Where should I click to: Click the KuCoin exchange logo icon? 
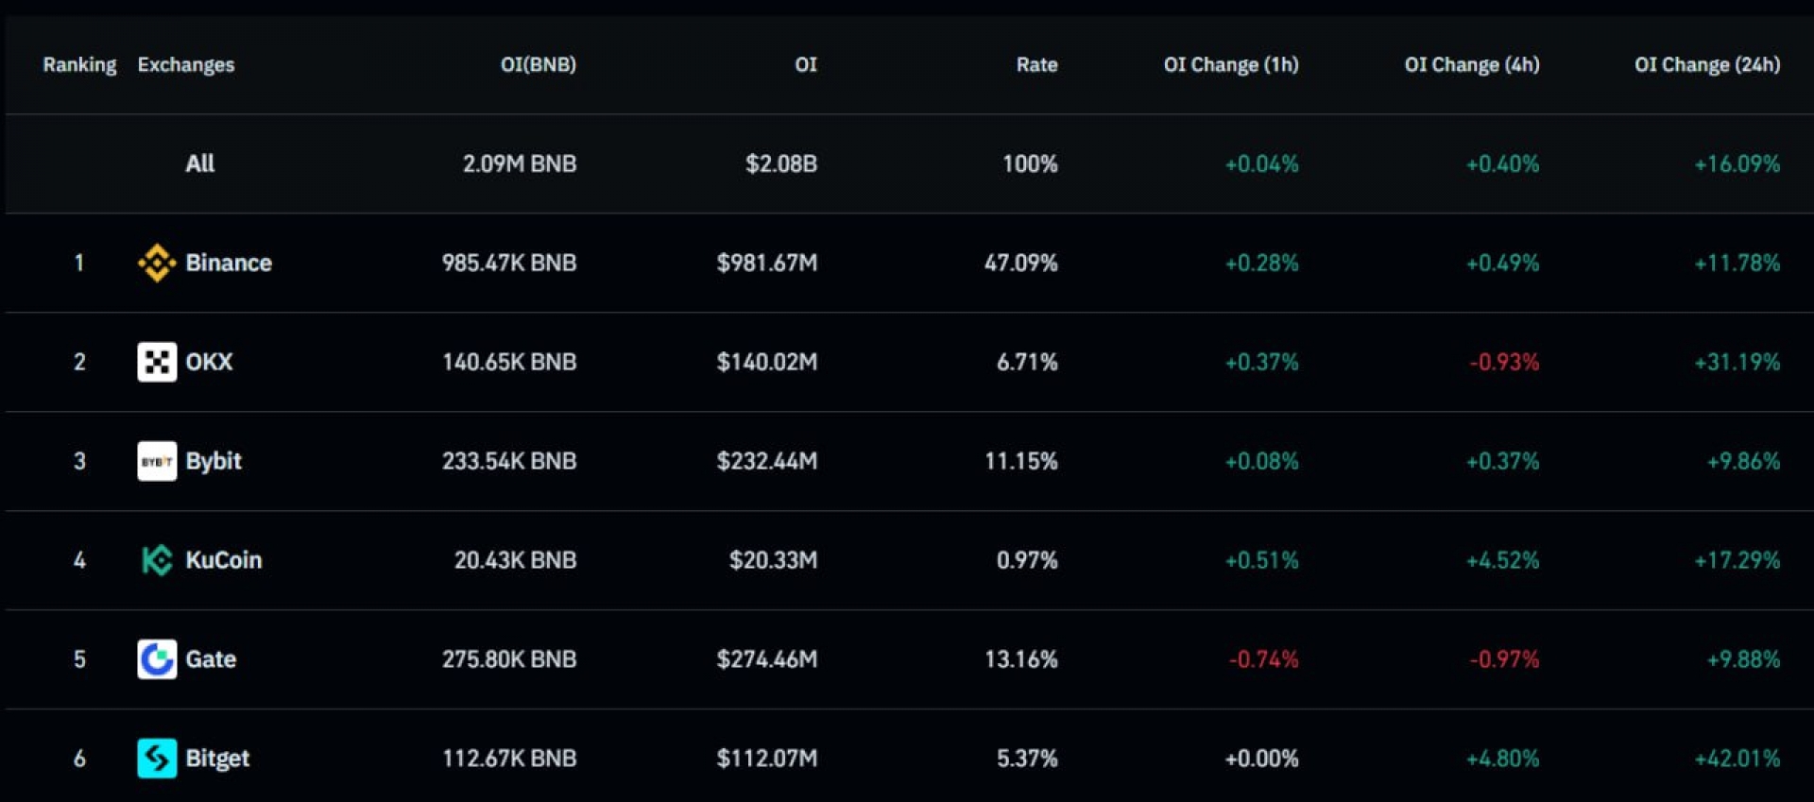tap(157, 560)
